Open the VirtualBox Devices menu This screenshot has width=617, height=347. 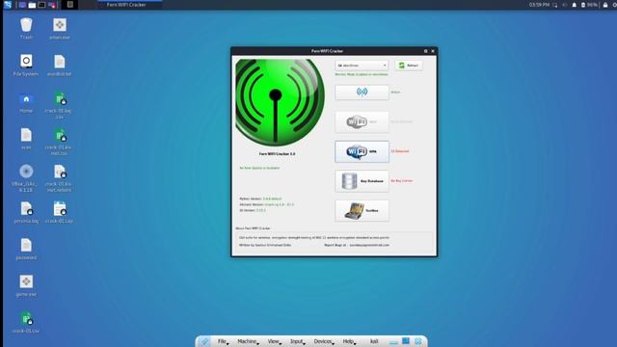pos(324,341)
